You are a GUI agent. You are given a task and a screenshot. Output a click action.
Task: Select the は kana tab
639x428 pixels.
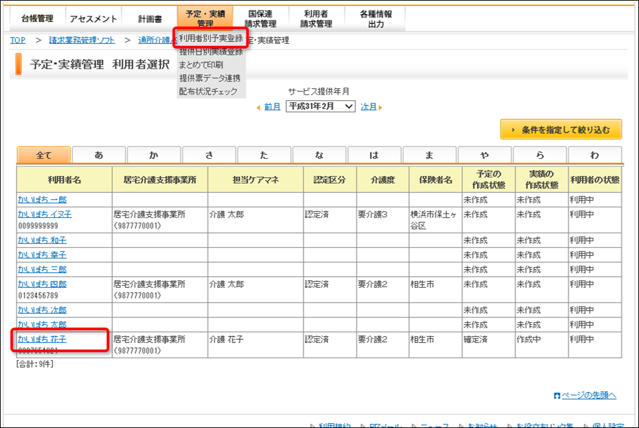pos(374,156)
